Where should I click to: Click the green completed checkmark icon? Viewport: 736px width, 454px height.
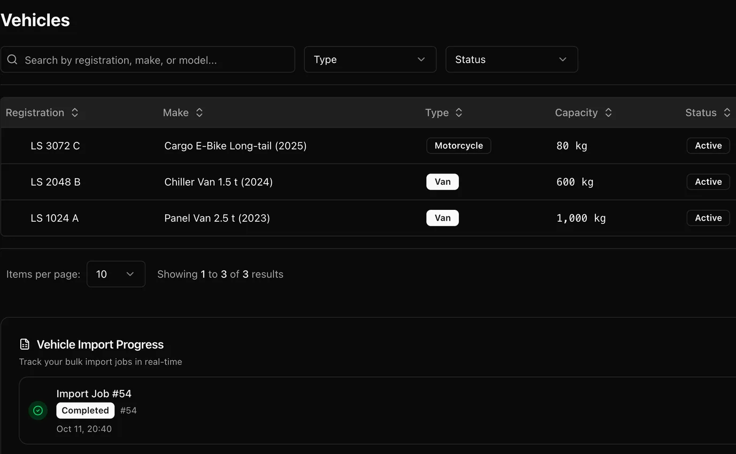38,411
